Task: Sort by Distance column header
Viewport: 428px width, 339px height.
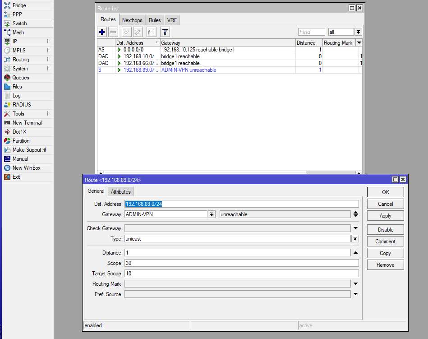Action: point(309,42)
